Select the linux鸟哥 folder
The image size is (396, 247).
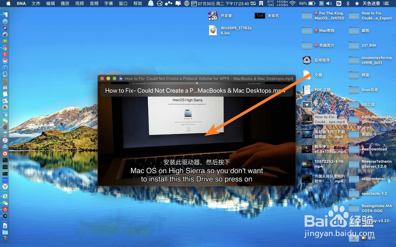[364, 90]
